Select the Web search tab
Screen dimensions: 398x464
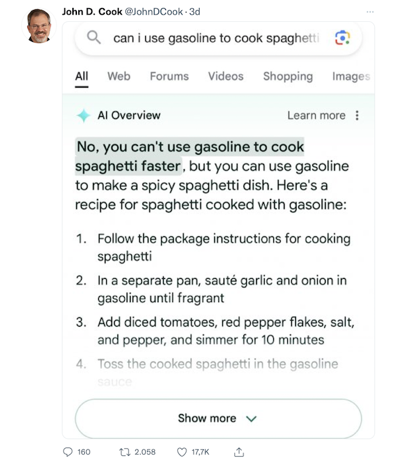coord(119,76)
